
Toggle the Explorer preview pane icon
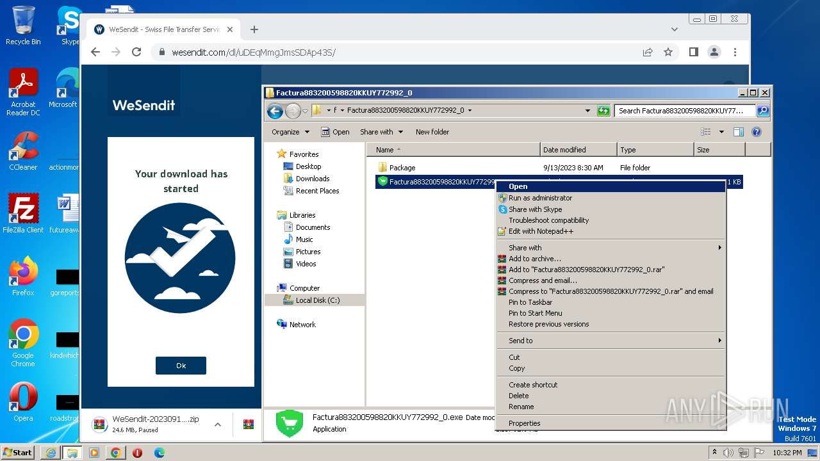point(738,132)
